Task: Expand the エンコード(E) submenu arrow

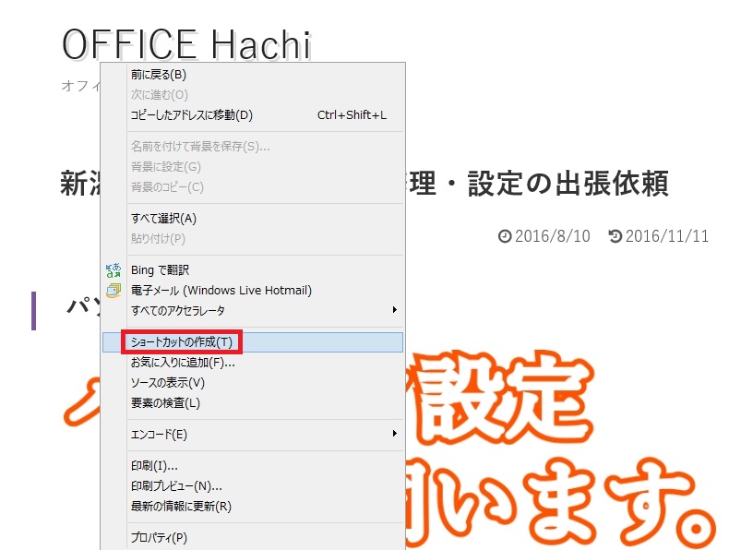Action: pos(394,434)
